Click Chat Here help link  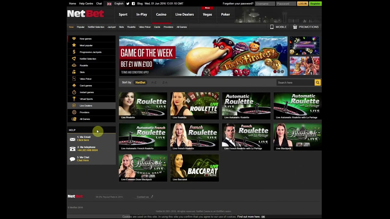tap(83, 160)
